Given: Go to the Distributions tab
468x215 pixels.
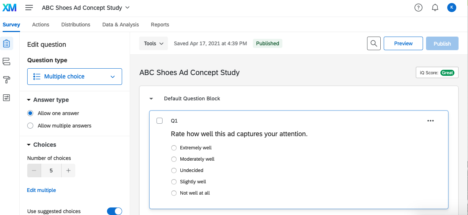Looking at the screenshot, I should point(76,25).
